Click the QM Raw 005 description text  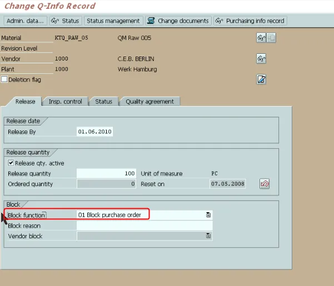[x=134, y=38]
